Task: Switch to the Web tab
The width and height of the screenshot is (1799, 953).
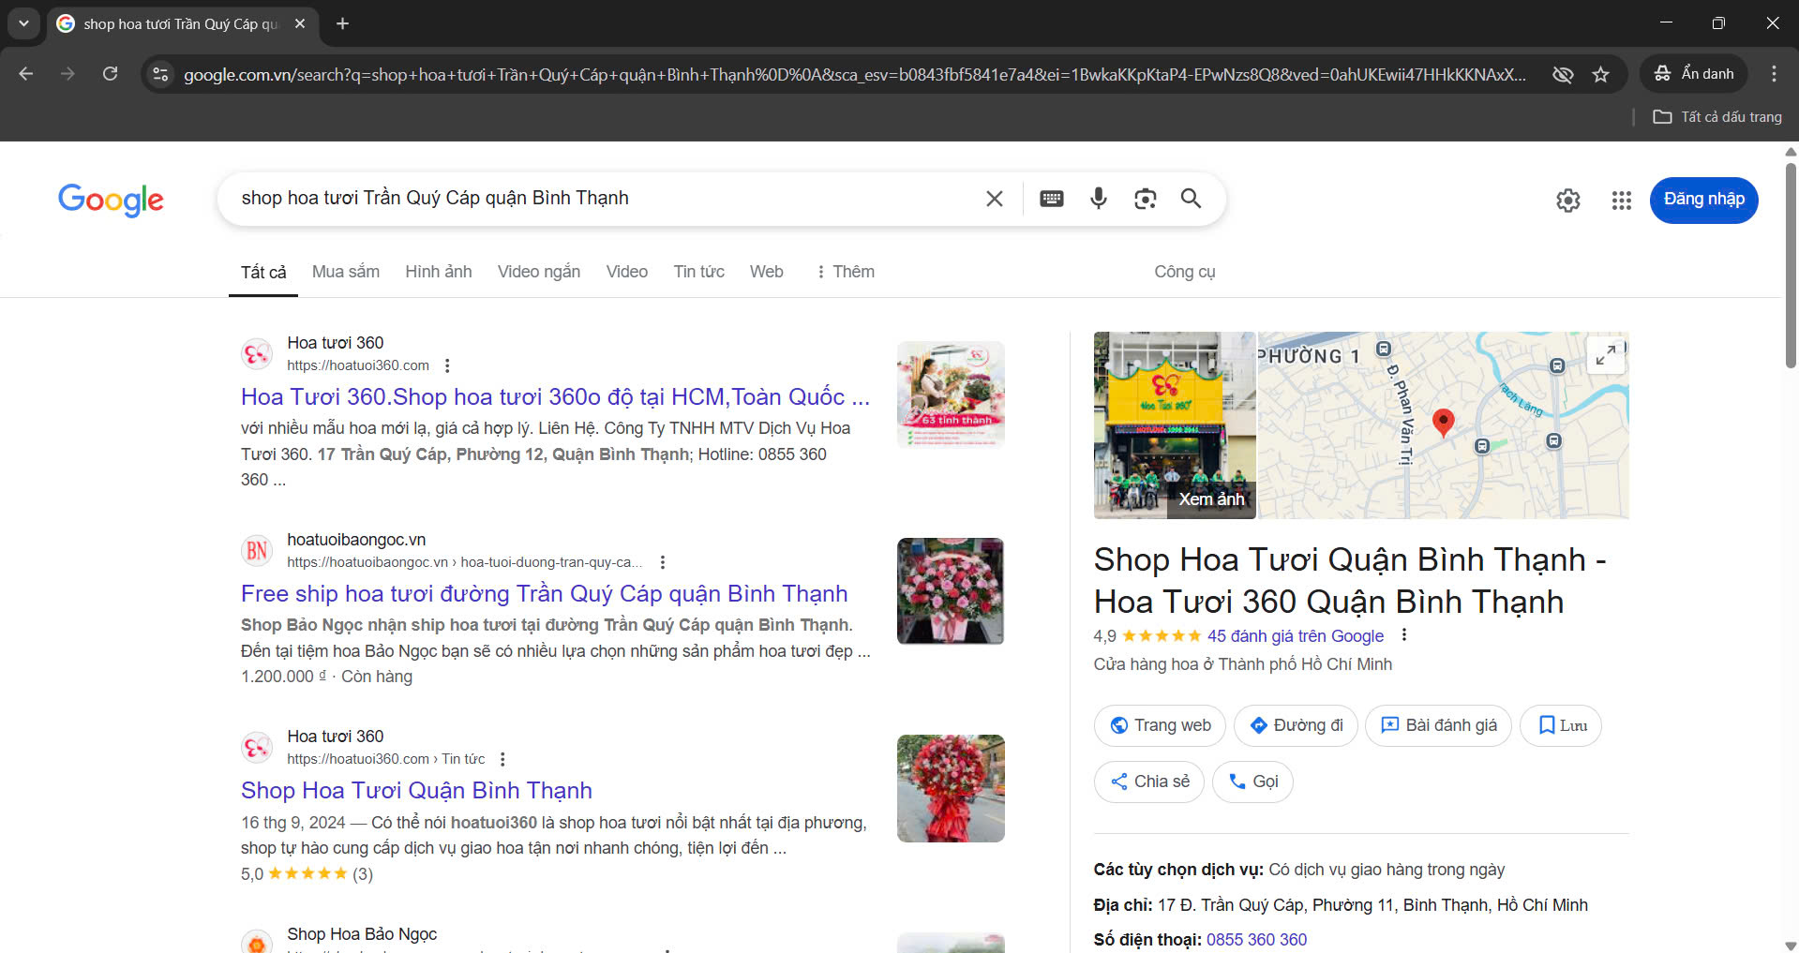Action: (x=767, y=272)
